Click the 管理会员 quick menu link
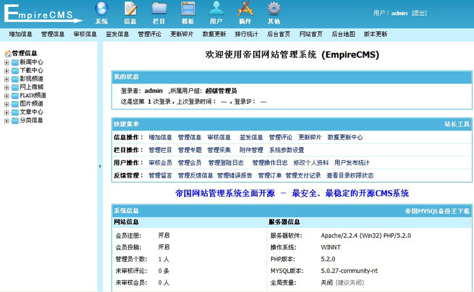Image resolution: width=474 pixels, height=292 pixels. pos(190,163)
